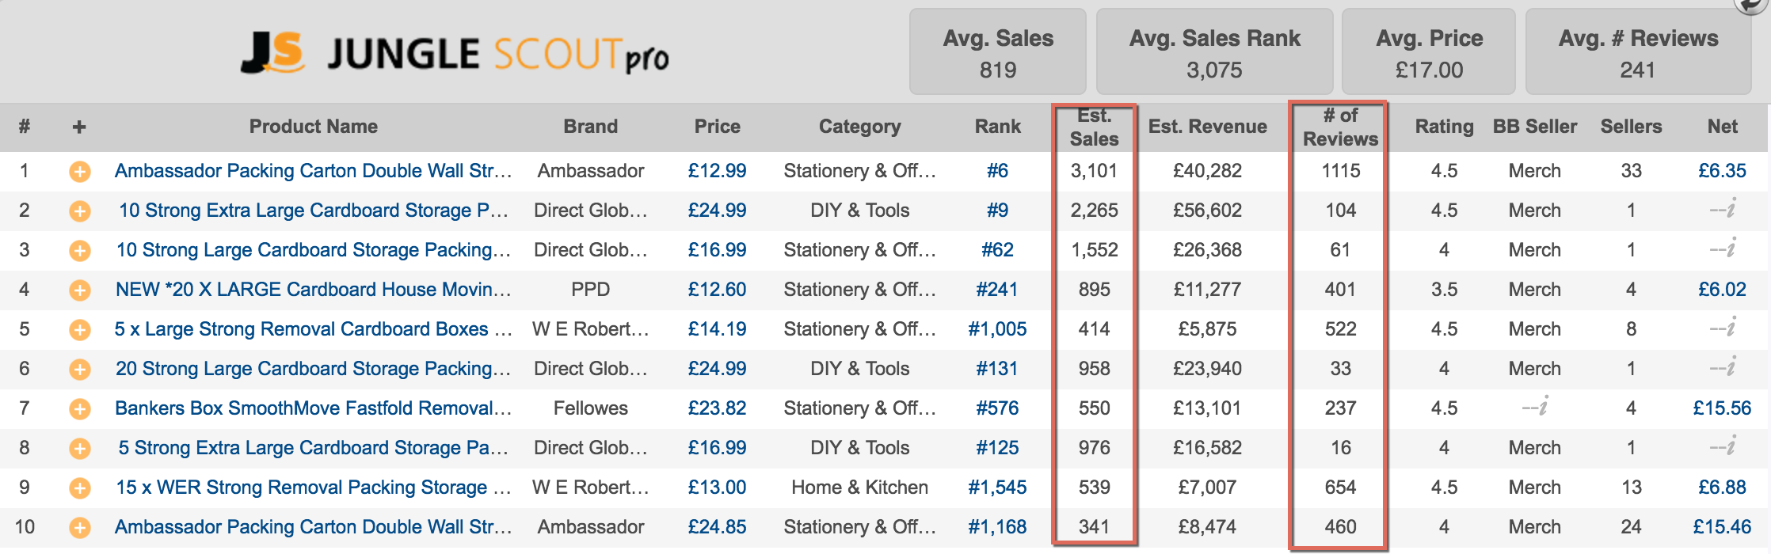Click the BB Seller info icon for Fellowes
1771x554 pixels.
point(1542,408)
